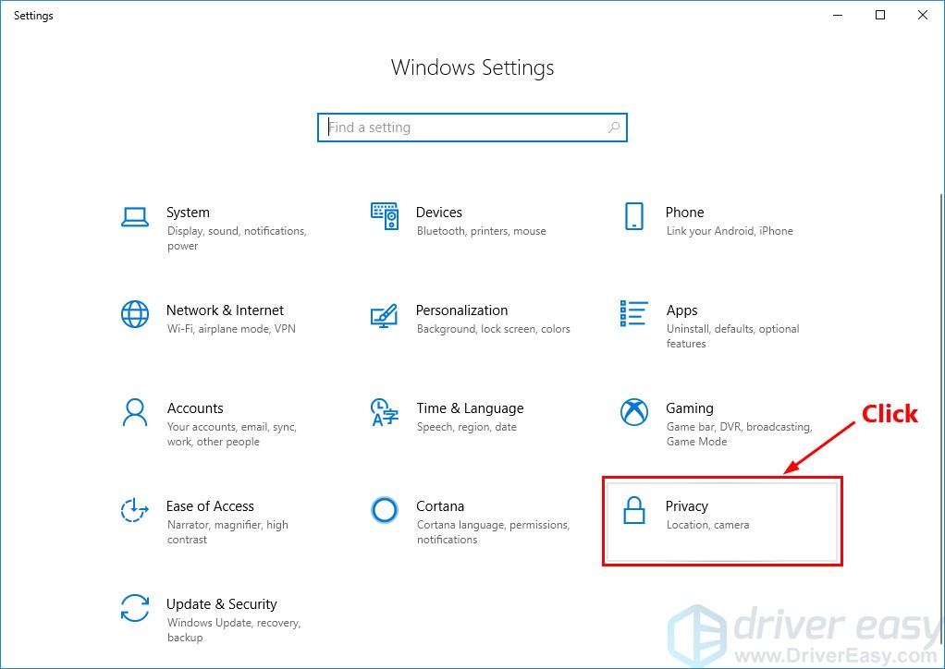Select the Gaming category title
This screenshot has height=669, width=945.
690,408
